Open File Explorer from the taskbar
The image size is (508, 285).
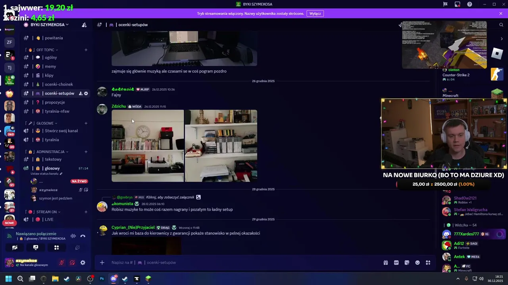[55, 279]
